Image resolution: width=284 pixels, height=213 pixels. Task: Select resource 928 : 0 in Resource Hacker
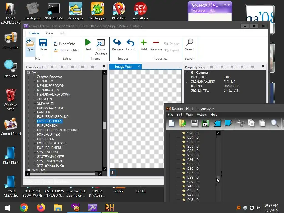tap(190, 133)
